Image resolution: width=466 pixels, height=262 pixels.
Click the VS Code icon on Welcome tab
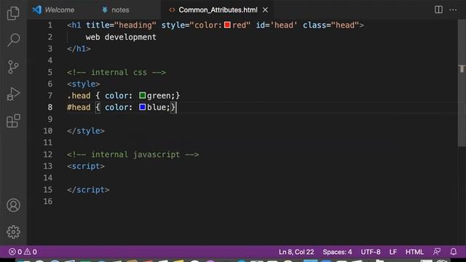(x=37, y=9)
